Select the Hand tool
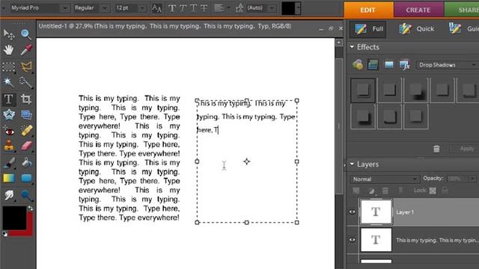479x269 pixels. tap(8, 50)
